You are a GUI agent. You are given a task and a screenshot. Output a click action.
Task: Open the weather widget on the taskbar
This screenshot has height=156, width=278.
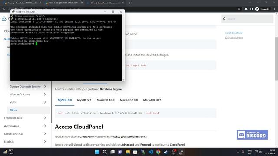pyautogui.click(x=8, y=152)
